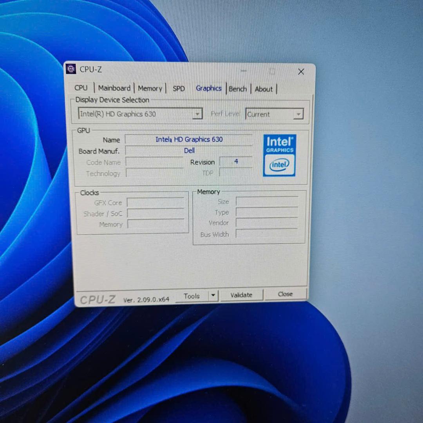
Task: Click the Memory Size field
Action: point(267,201)
